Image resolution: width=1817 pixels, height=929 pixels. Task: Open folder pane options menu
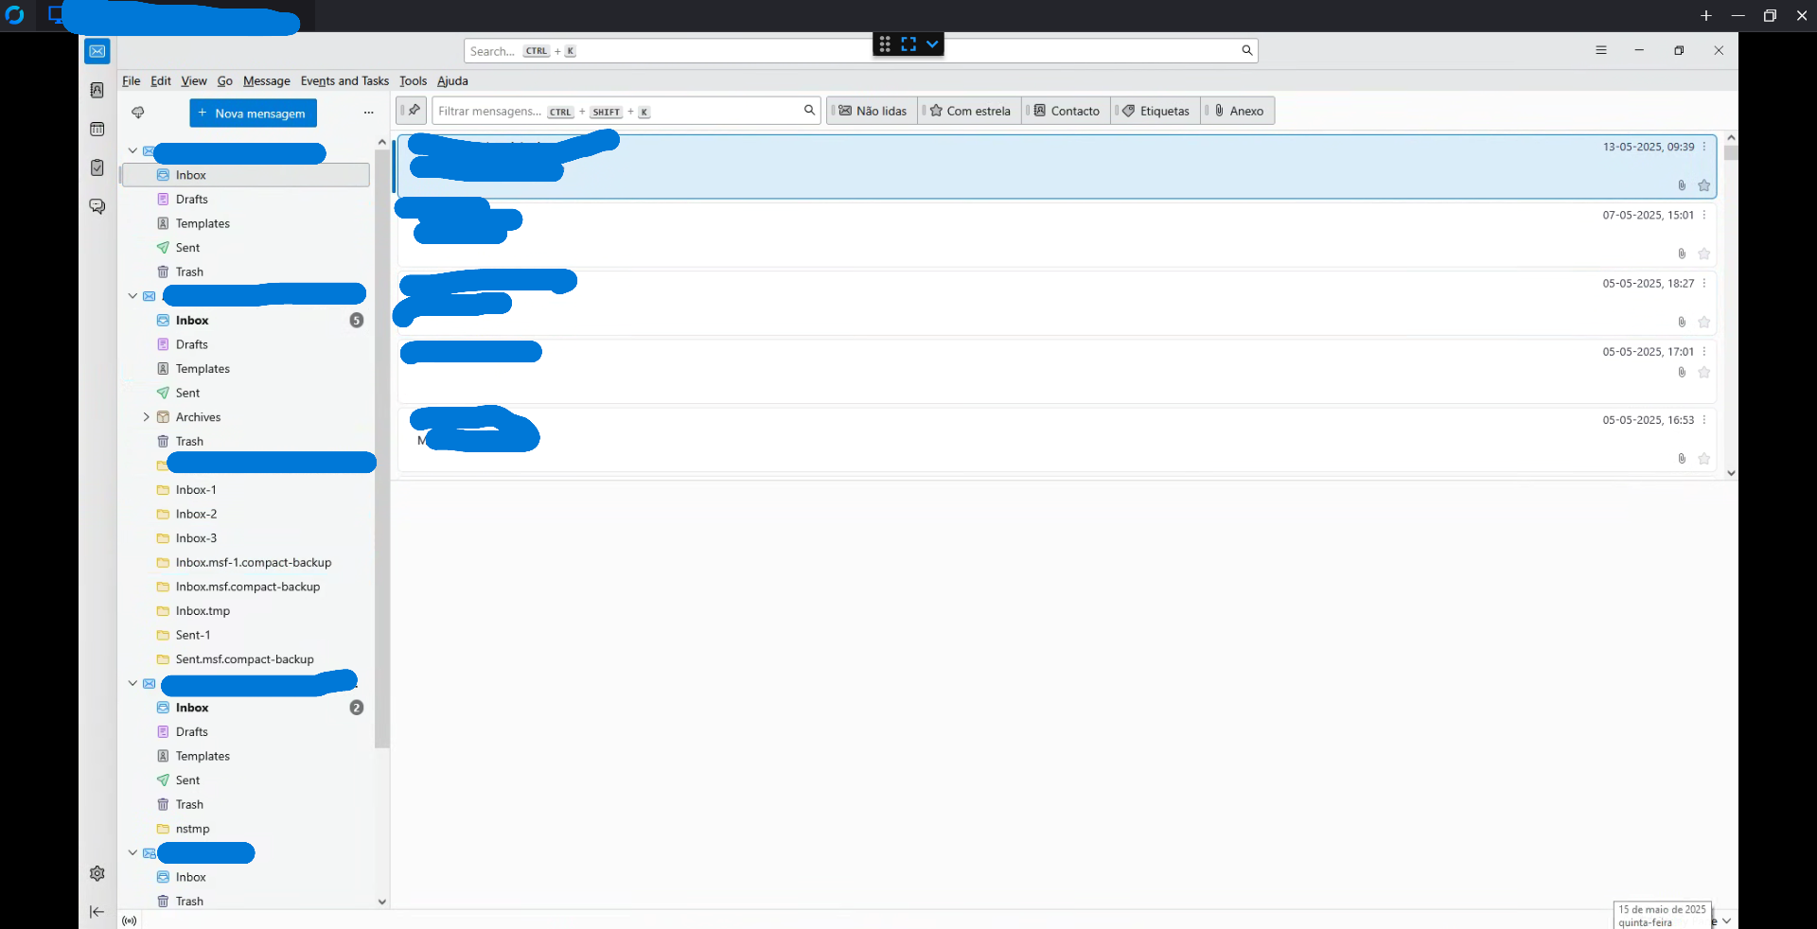coord(368,113)
